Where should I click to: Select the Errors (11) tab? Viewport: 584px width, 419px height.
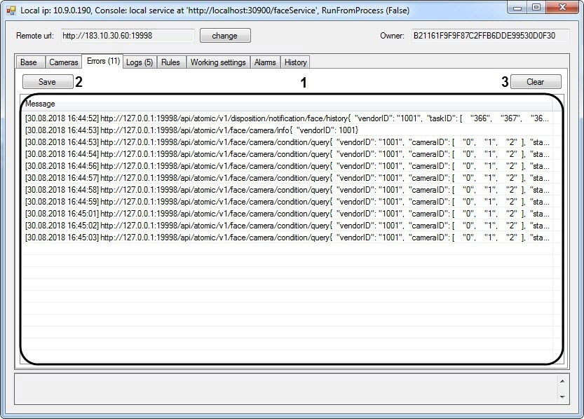pos(103,61)
